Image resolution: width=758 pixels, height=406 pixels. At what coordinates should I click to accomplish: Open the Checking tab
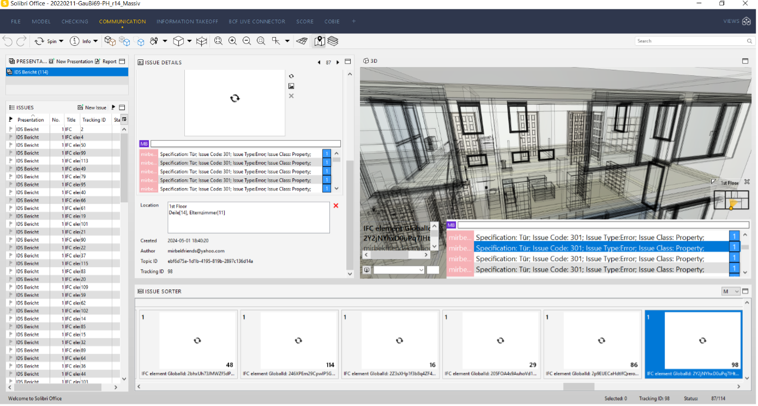tap(75, 22)
